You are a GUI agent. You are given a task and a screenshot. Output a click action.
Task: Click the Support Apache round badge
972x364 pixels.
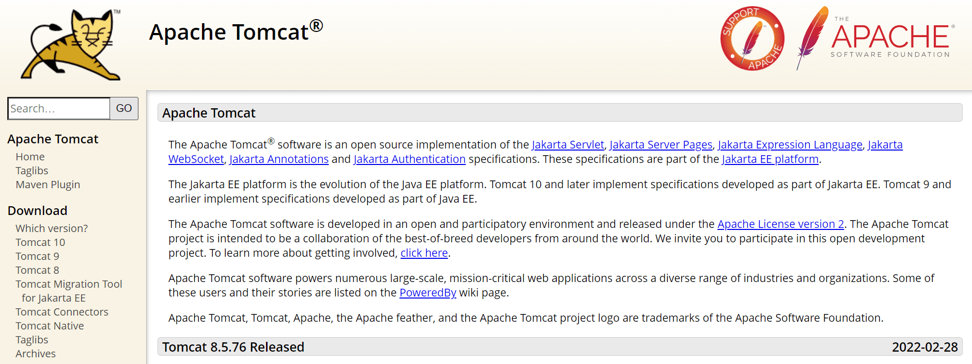click(x=752, y=39)
